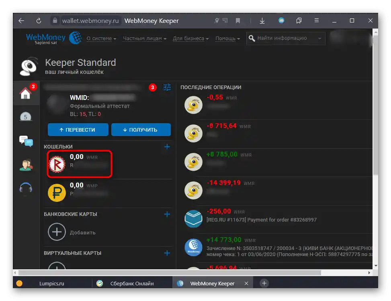Click the WebMoney logo
This screenshot has width=391, height=301.
click(54, 39)
